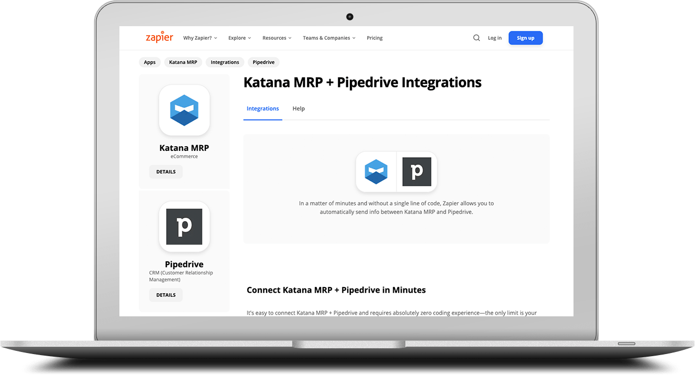This screenshot has height=375, width=695.
Task: Go to the Pipedrive breadcrumb
Action: 264,62
